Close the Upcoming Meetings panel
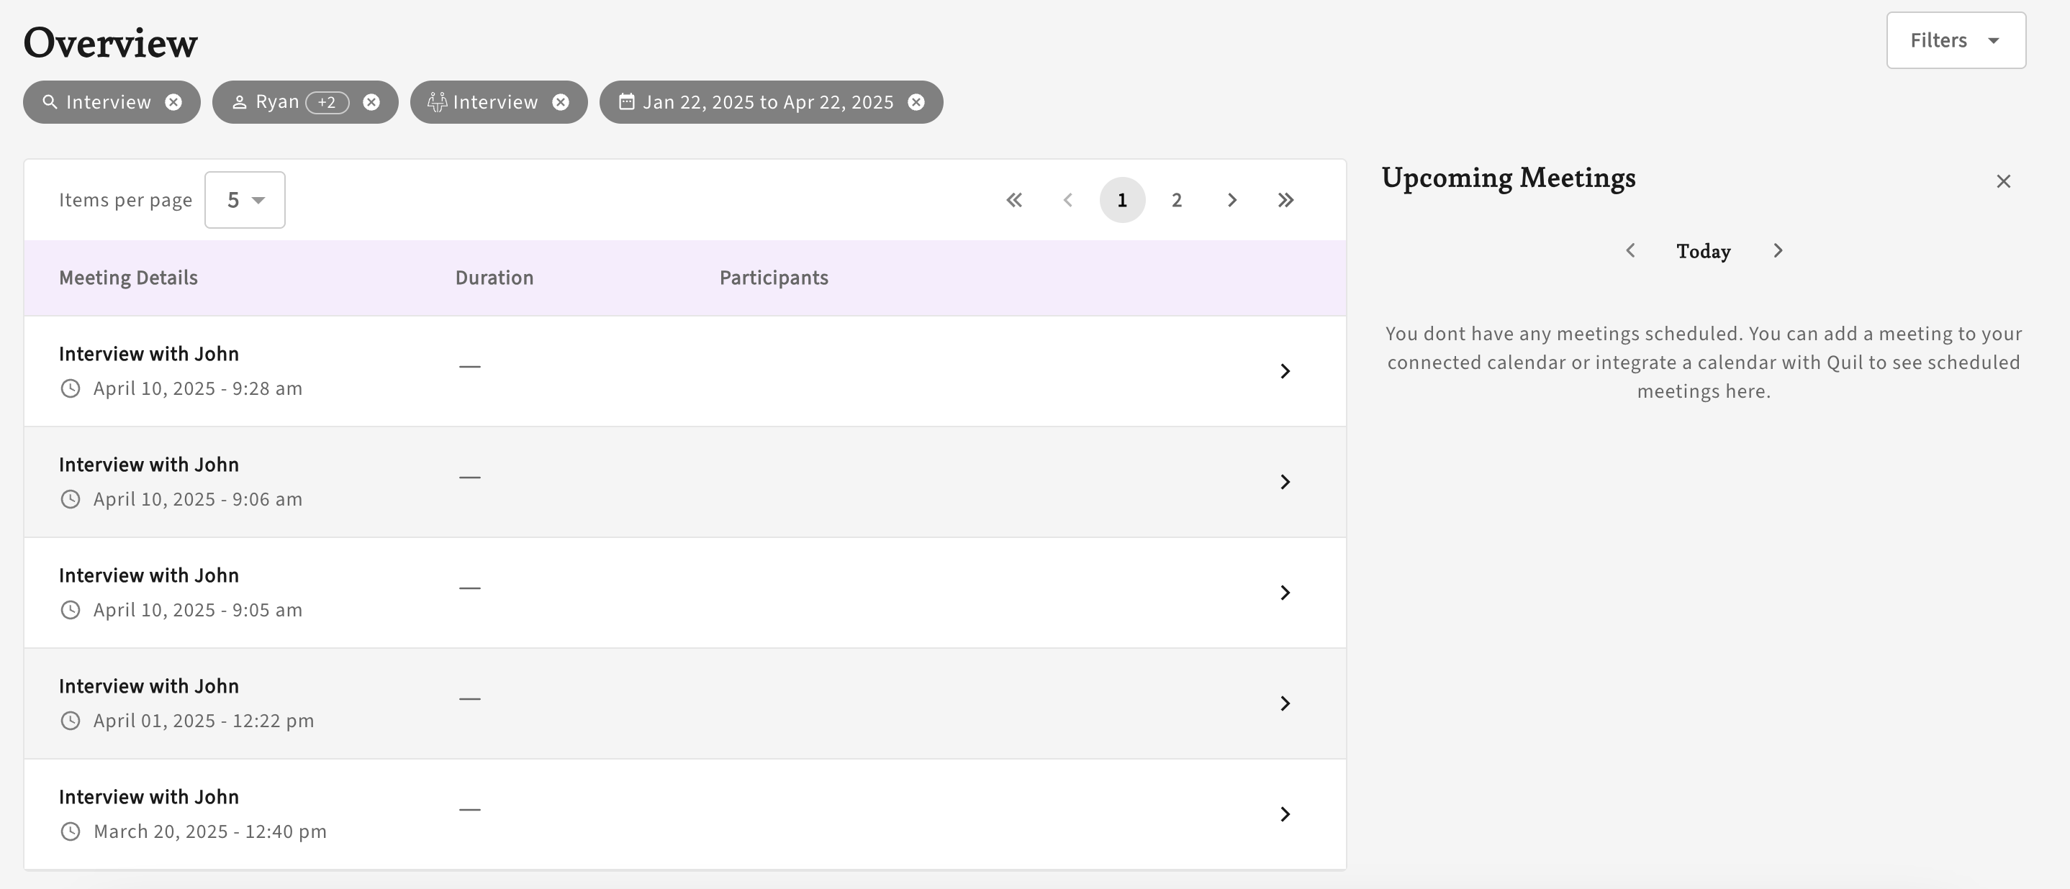This screenshot has width=2070, height=889. (x=2003, y=181)
